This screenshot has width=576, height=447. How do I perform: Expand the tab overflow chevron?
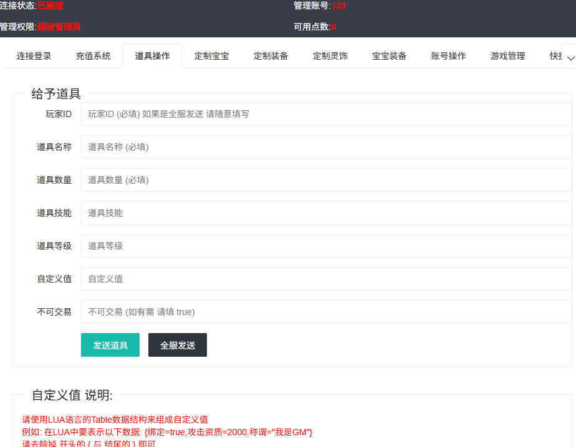click(570, 57)
